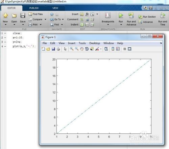Click the Smart Indent icon

(x=82, y=25)
